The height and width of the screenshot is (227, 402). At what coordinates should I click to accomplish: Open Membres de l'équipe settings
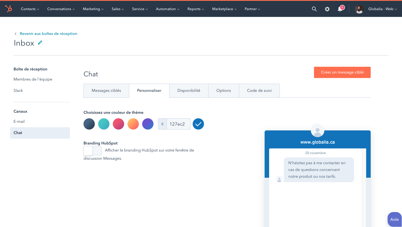point(33,79)
